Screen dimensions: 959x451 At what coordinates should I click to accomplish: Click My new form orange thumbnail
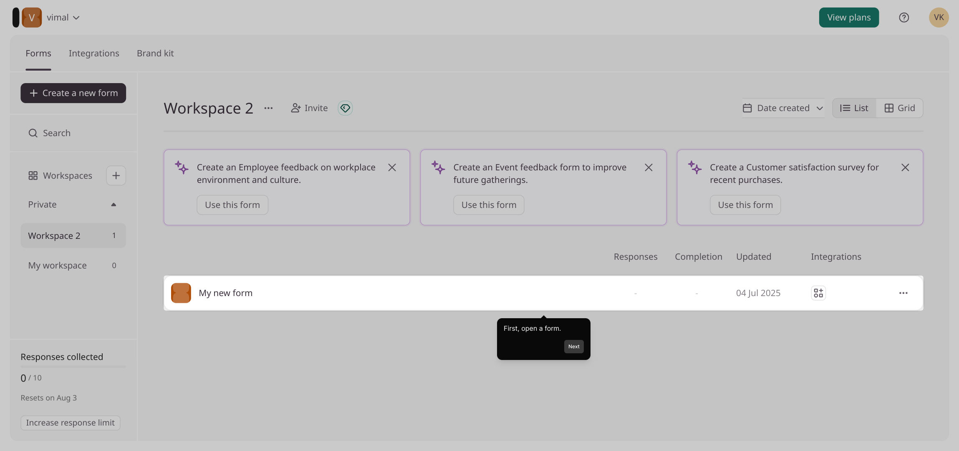181,293
